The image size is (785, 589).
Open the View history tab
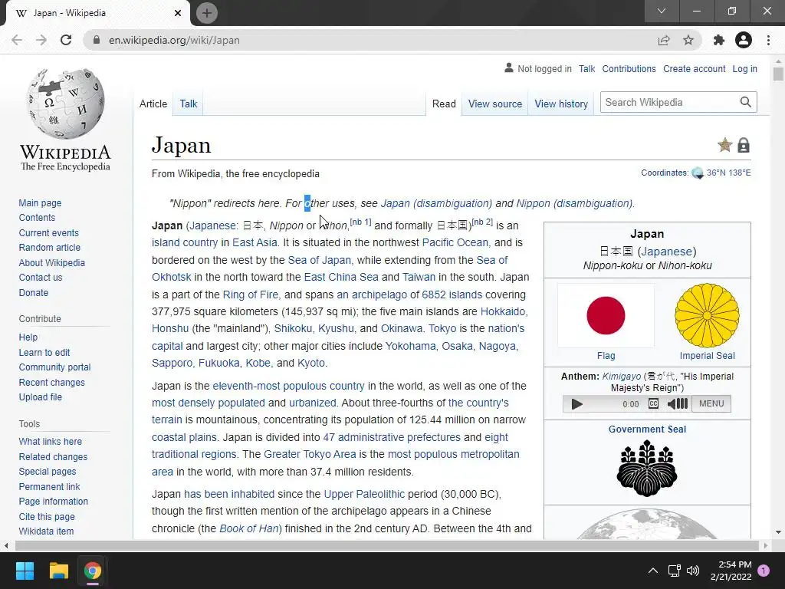tap(561, 104)
